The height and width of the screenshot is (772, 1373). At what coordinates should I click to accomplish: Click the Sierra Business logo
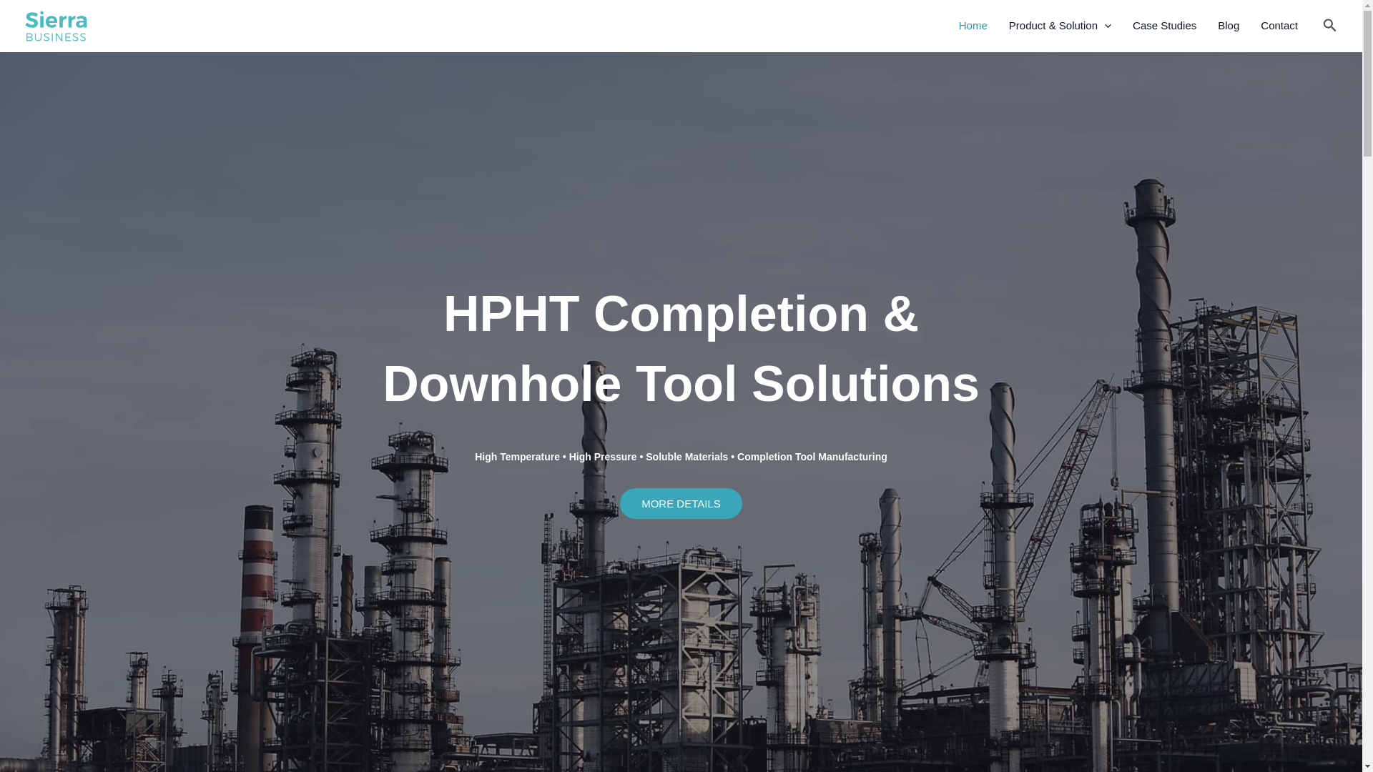[x=56, y=26]
